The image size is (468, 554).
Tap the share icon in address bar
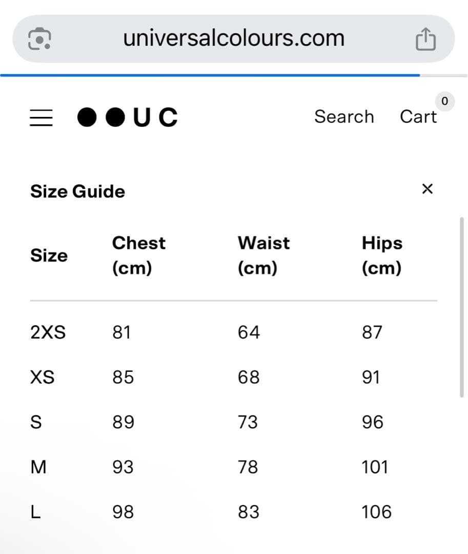click(x=425, y=39)
